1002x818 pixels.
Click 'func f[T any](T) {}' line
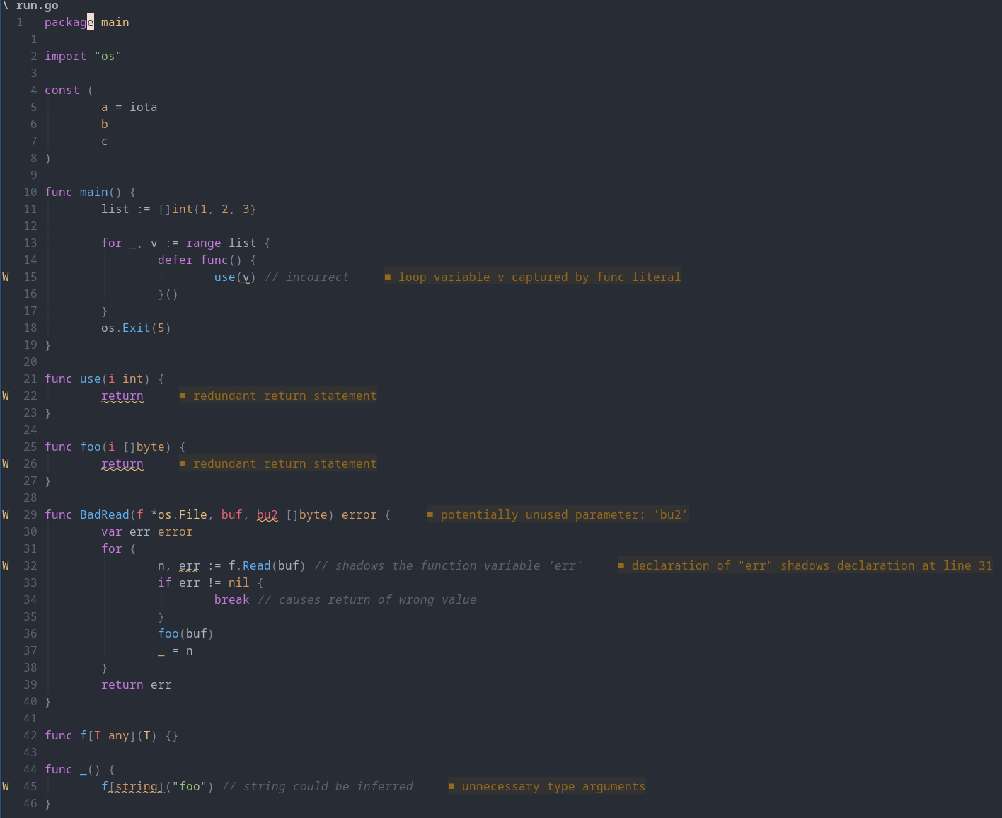pyautogui.click(x=112, y=735)
